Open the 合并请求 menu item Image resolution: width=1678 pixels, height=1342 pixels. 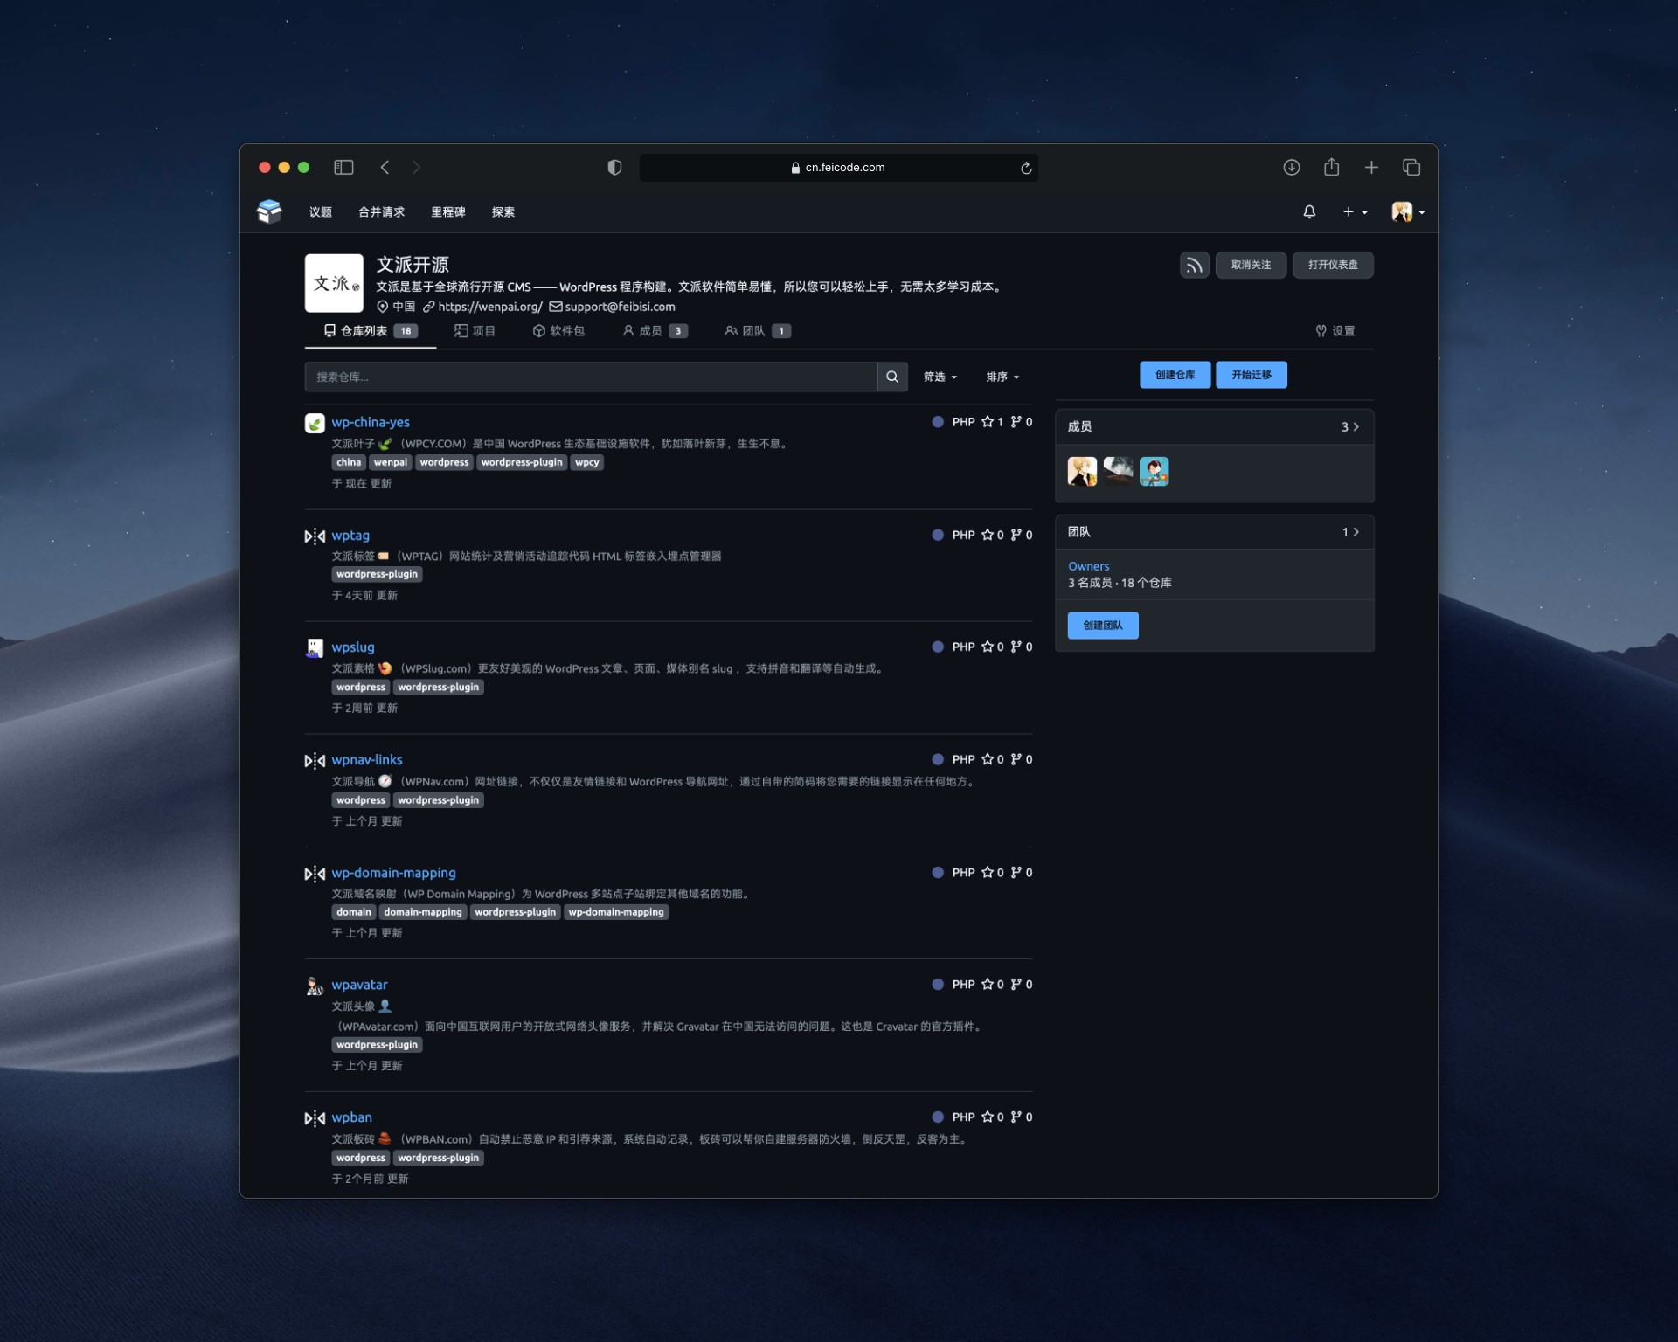(x=381, y=212)
